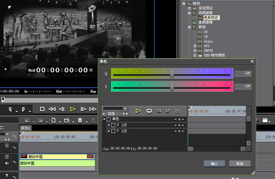Collapse the 视频滤镜 tree folder

point(189,13)
